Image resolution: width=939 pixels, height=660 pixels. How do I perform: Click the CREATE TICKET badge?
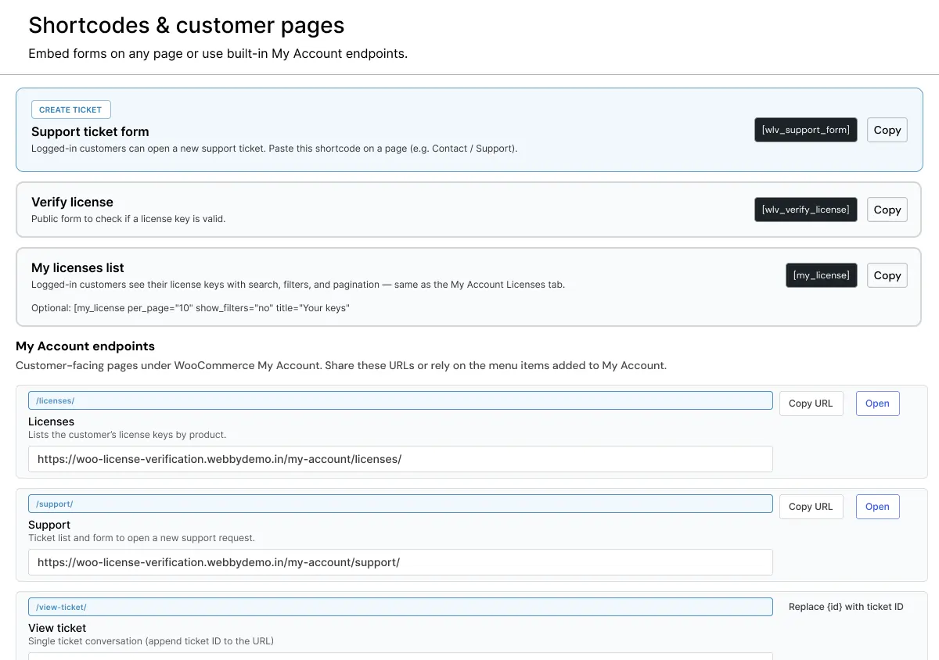[x=70, y=109]
